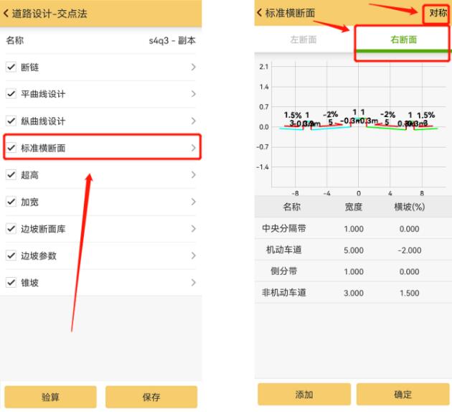Disable the 超高 checkbox
The height and width of the screenshot is (412, 452).
[11, 174]
